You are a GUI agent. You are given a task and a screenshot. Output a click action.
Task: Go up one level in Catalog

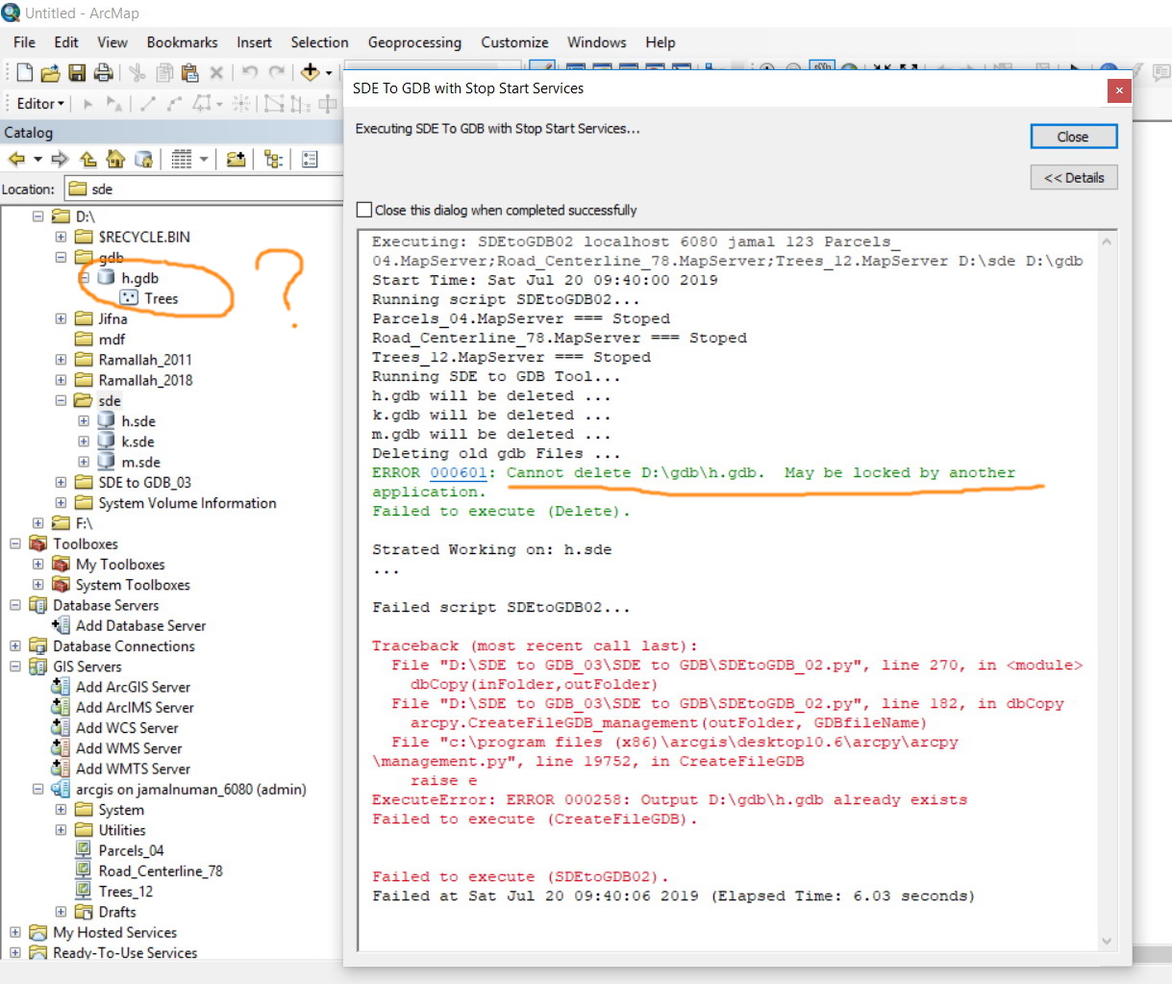(x=88, y=160)
